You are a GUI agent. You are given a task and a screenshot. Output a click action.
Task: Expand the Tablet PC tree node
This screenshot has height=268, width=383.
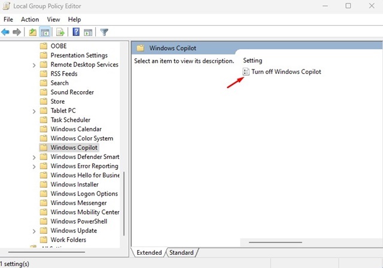coord(34,111)
